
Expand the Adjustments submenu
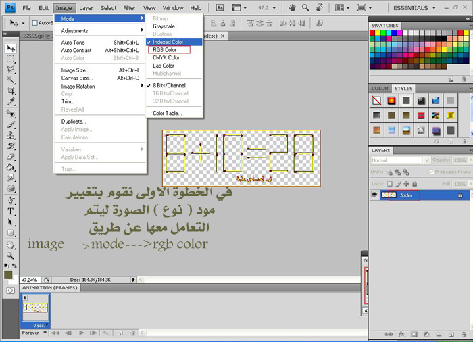coord(101,31)
